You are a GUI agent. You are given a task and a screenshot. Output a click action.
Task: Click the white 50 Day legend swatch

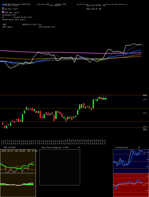point(3,9)
